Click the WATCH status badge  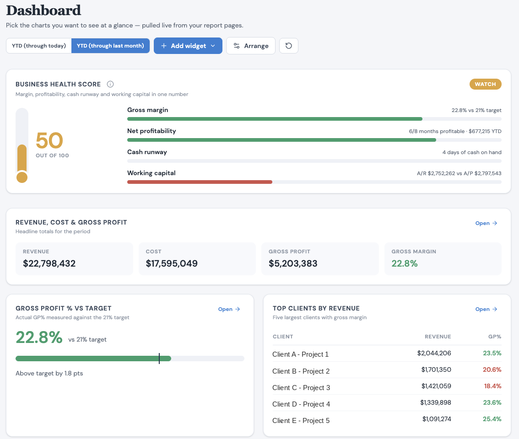point(485,84)
